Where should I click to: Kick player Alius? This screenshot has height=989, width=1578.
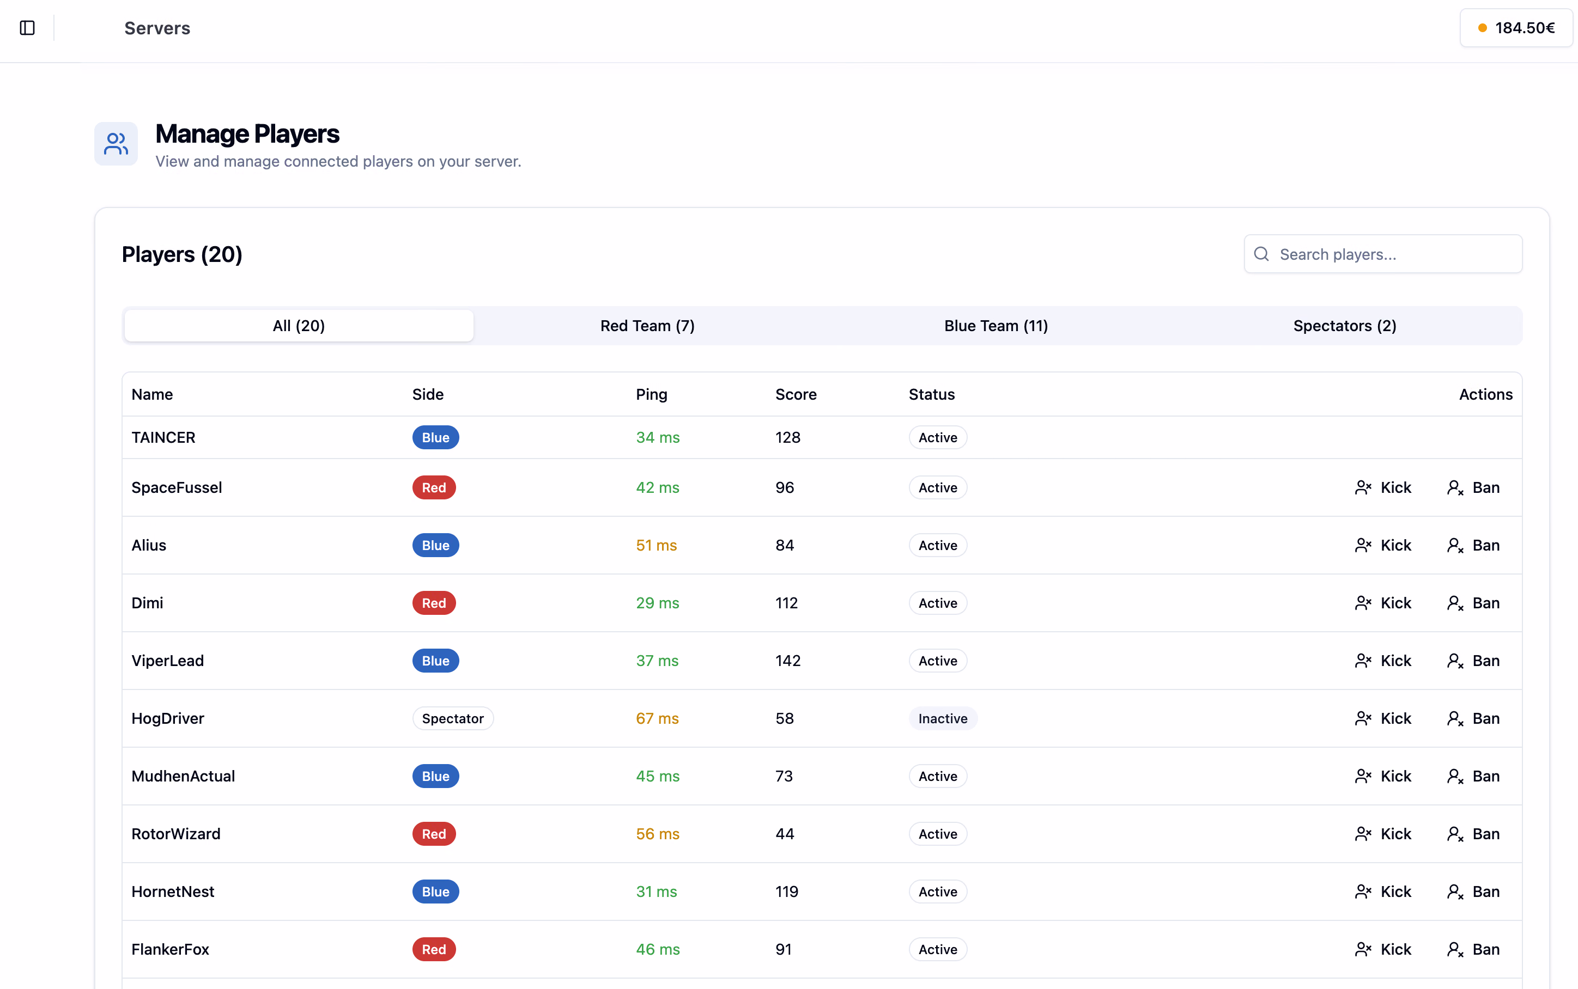[x=1383, y=546]
